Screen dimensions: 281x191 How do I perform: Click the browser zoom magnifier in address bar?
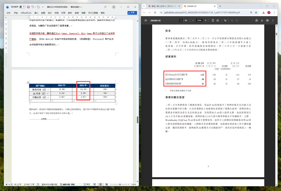pos(251,13)
